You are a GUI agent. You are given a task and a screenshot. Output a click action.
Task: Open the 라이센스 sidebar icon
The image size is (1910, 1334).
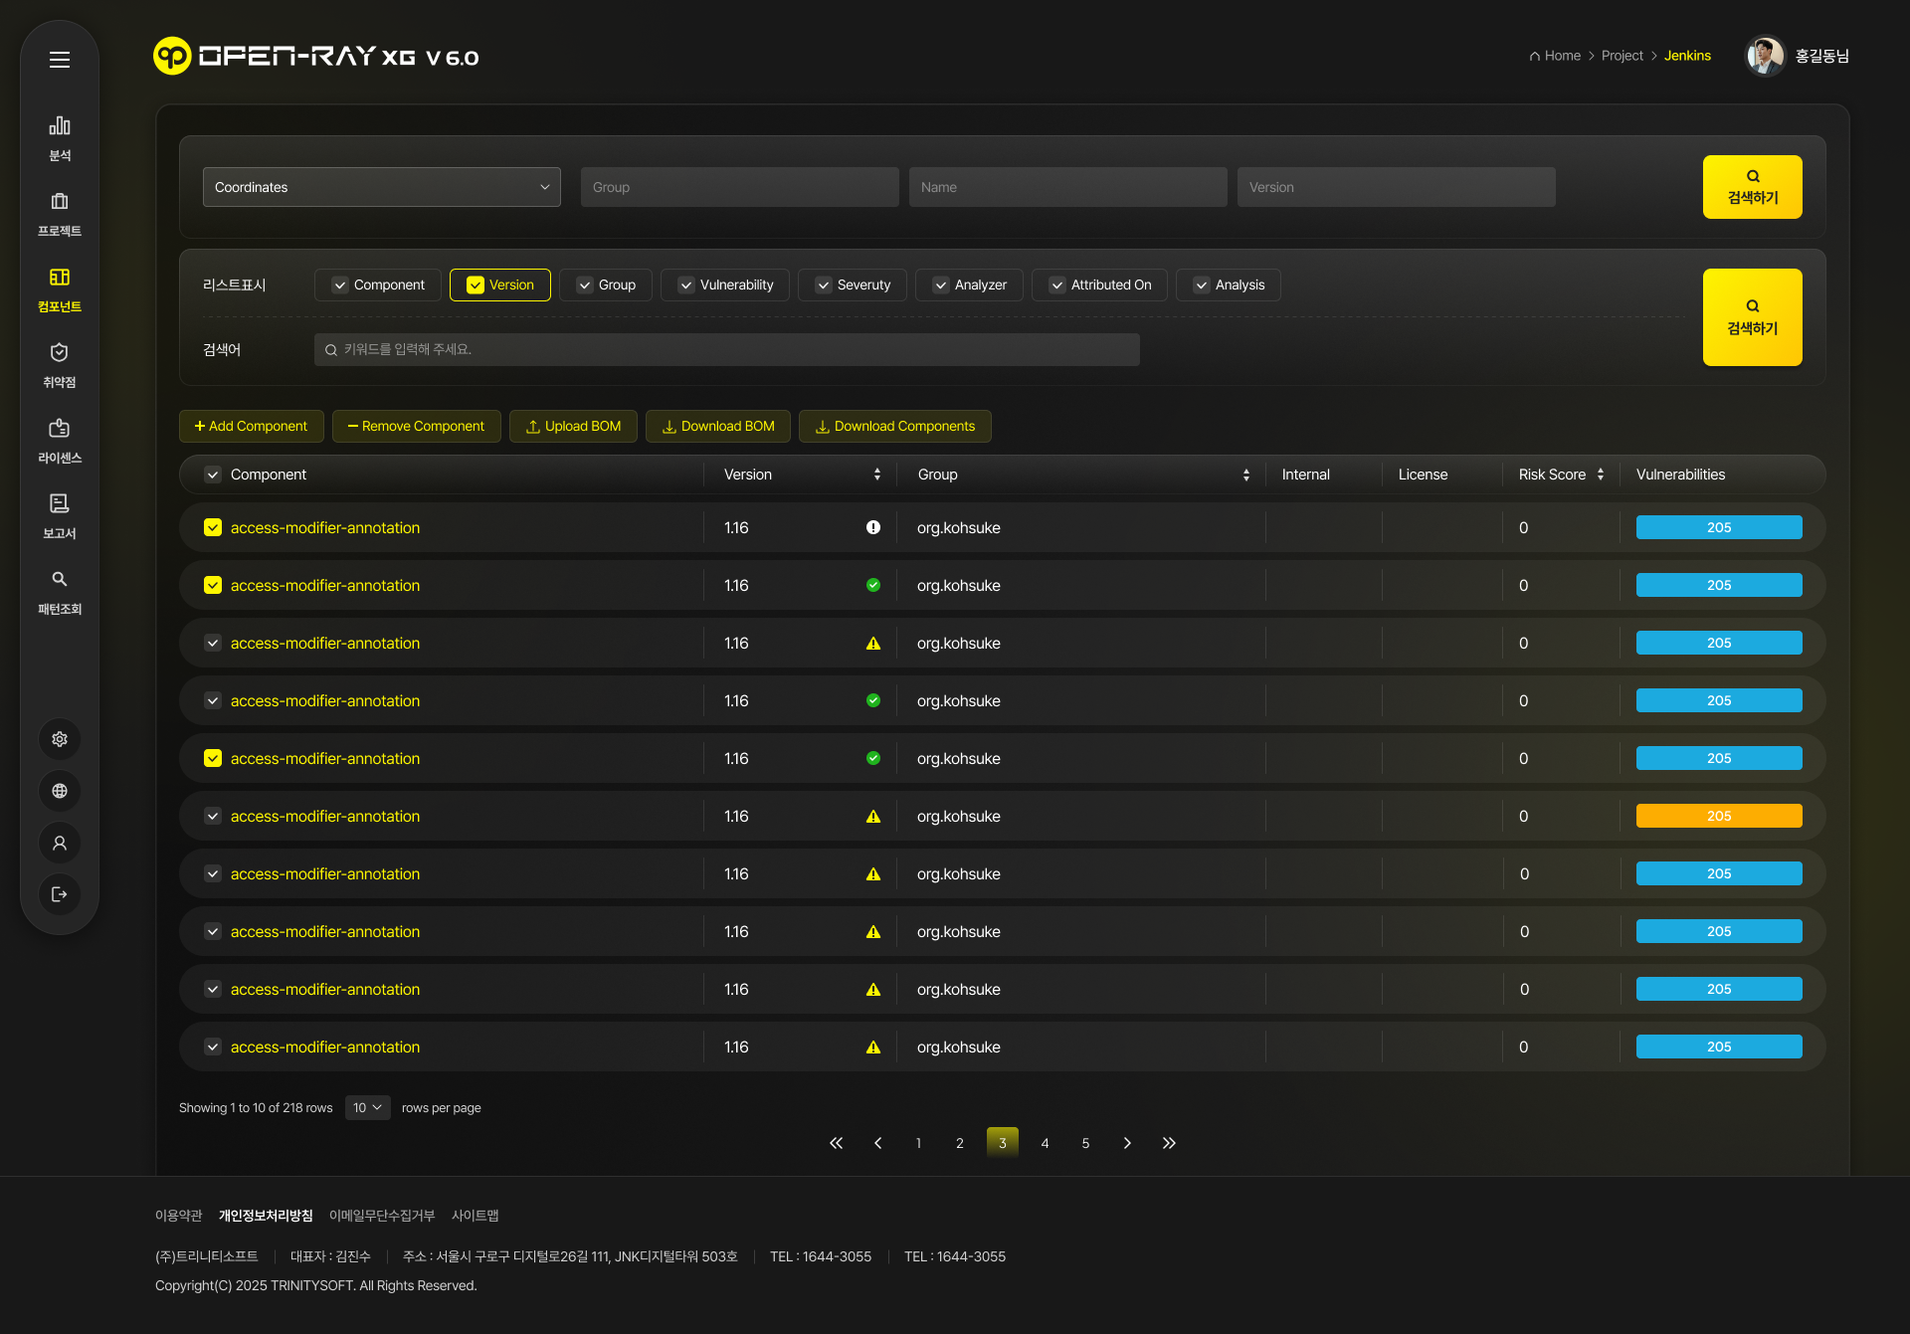click(x=60, y=440)
